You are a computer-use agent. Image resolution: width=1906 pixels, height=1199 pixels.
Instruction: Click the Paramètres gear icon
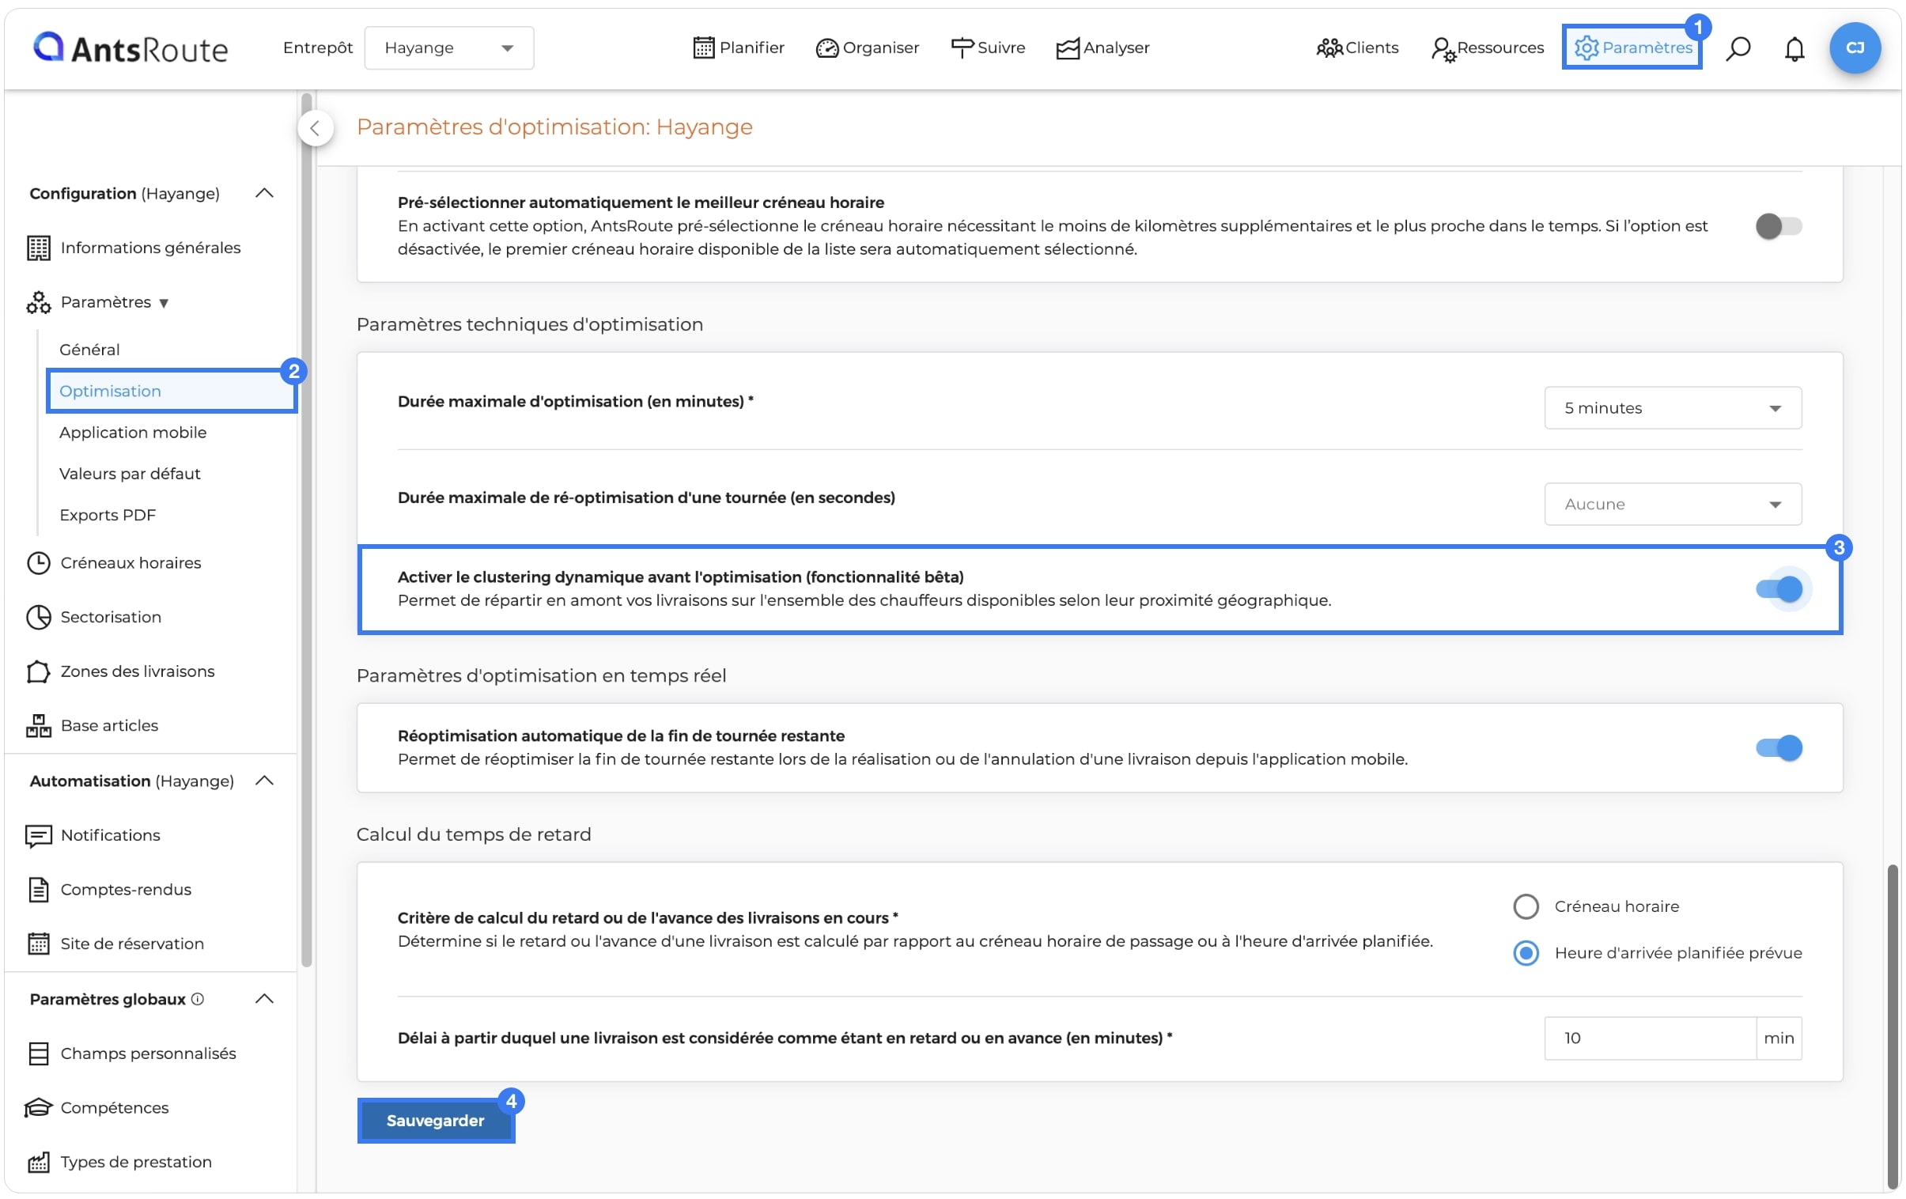[x=1586, y=48]
